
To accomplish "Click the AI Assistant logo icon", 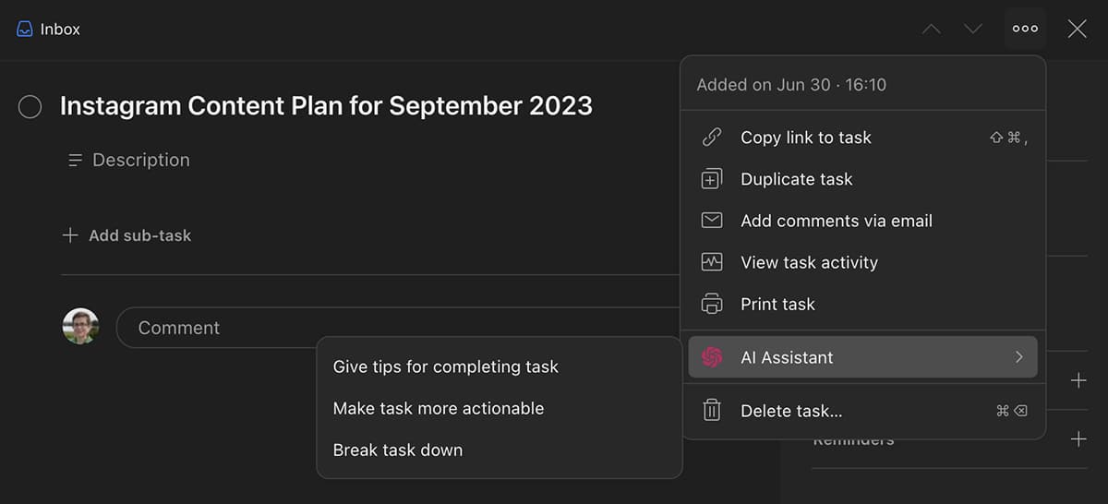I will click(712, 357).
